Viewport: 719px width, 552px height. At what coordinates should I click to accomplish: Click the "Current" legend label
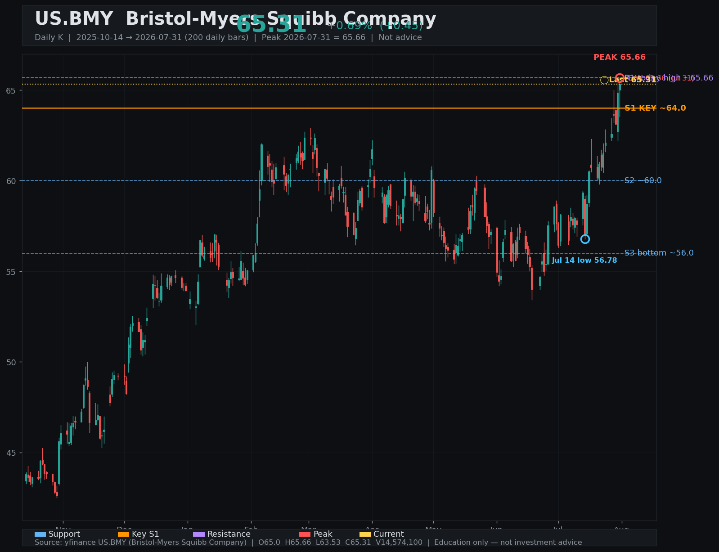pyautogui.click(x=389, y=534)
